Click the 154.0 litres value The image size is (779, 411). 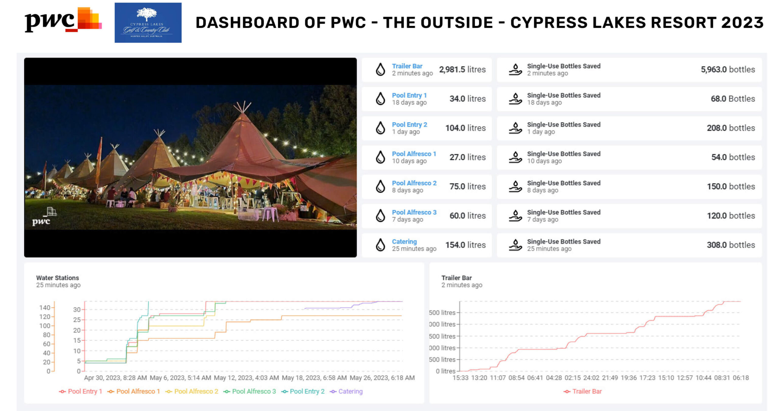[466, 245]
